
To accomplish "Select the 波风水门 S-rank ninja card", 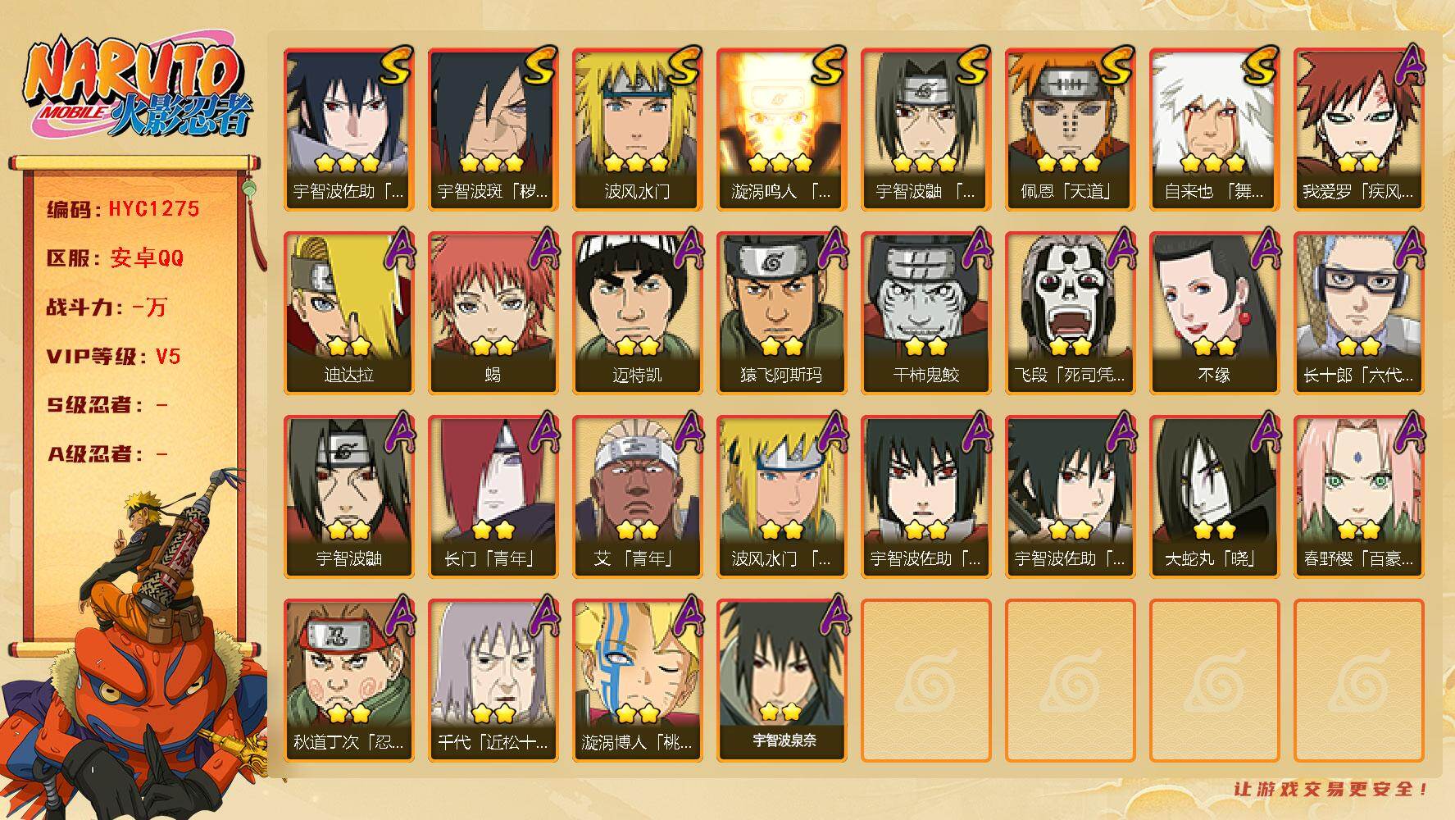I will point(637,129).
